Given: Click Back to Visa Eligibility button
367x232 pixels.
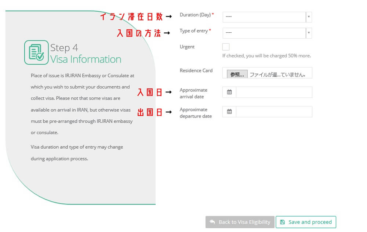Looking at the screenshot, I should coord(240,222).
